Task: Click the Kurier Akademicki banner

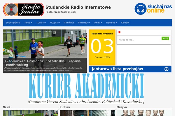Action: pyautogui.click(x=86, y=88)
